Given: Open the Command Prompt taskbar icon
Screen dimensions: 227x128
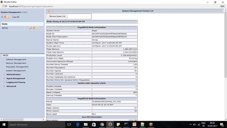Looking at the screenshot, I should [126, 124].
